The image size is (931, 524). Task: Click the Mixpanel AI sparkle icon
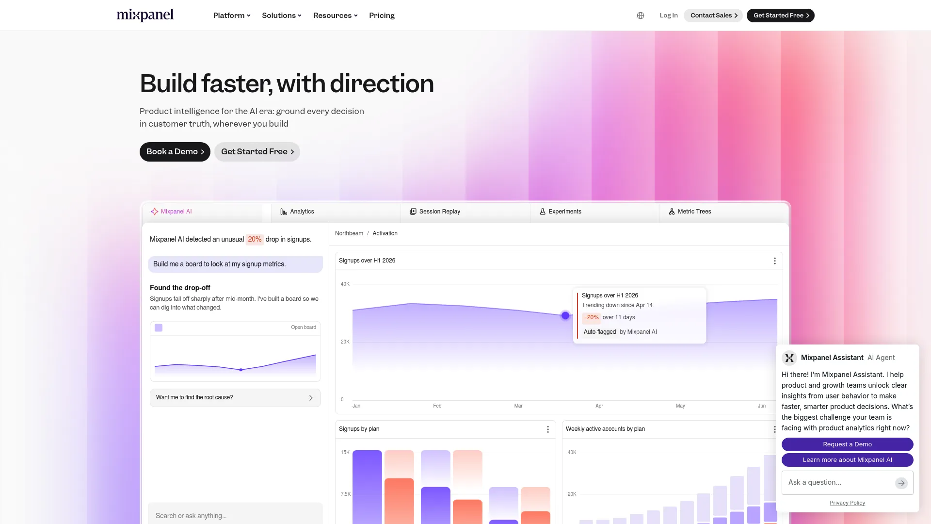point(154,212)
